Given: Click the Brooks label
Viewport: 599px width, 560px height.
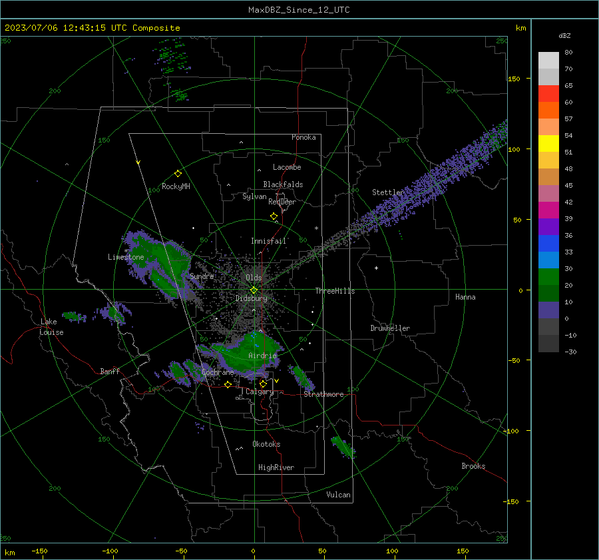Looking at the screenshot, I should [x=473, y=466].
